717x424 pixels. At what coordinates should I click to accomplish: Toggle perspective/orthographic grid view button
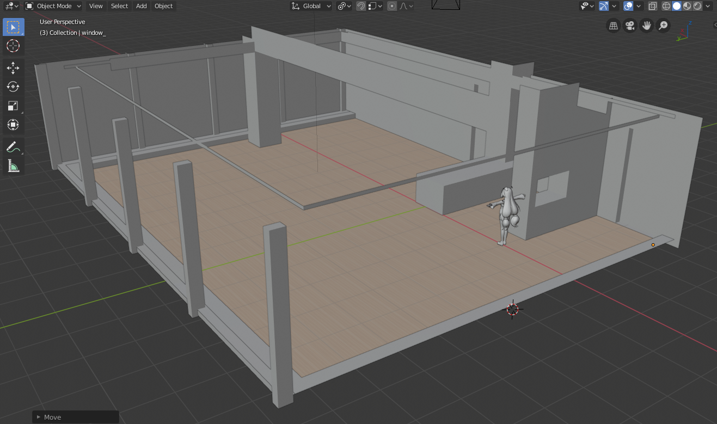point(614,26)
